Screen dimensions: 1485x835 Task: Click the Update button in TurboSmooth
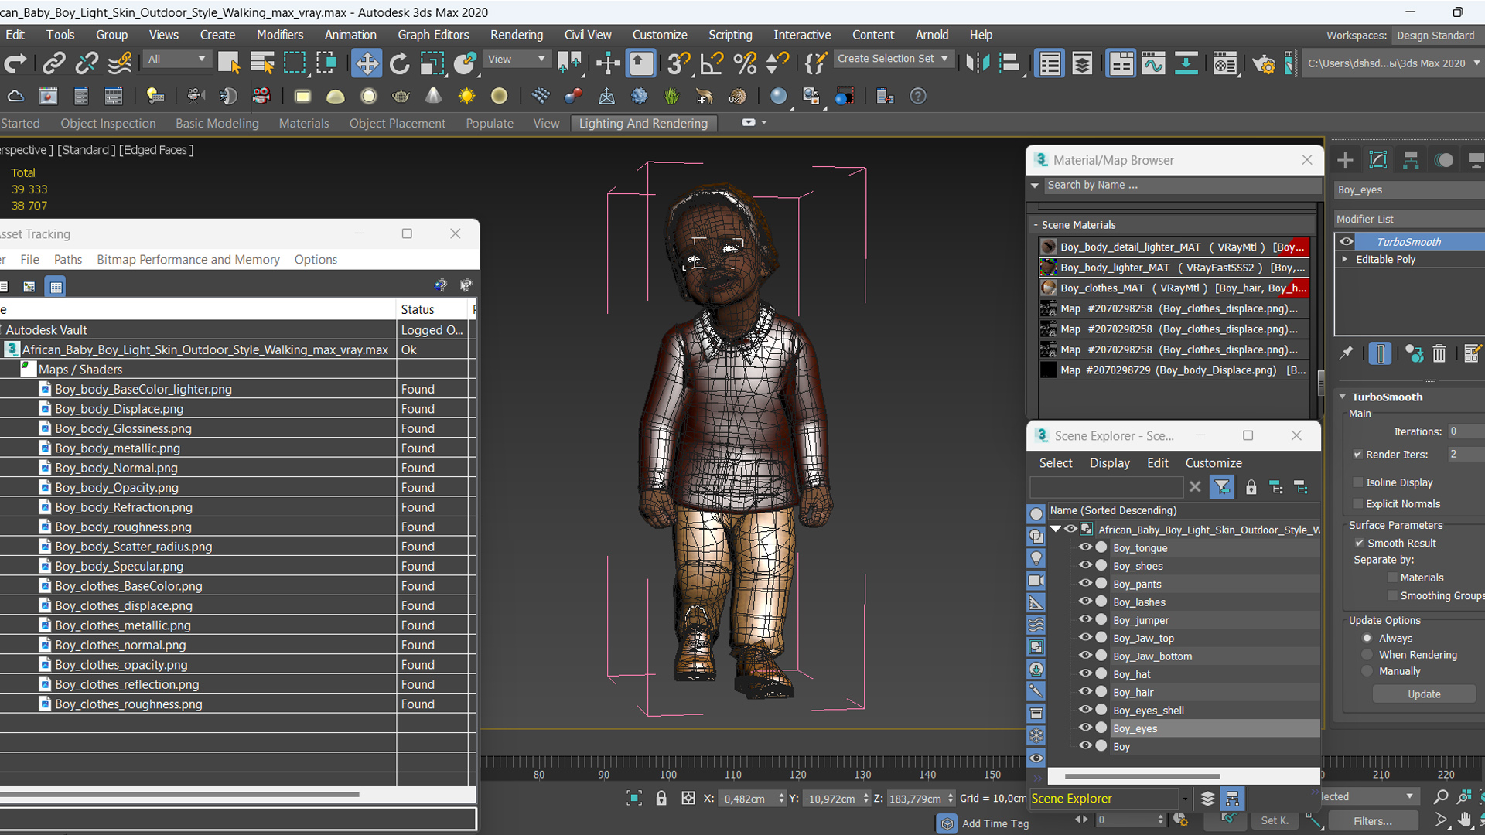pyautogui.click(x=1424, y=694)
